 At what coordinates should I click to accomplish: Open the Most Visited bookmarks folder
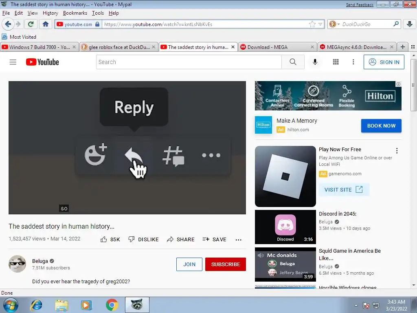(x=19, y=37)
